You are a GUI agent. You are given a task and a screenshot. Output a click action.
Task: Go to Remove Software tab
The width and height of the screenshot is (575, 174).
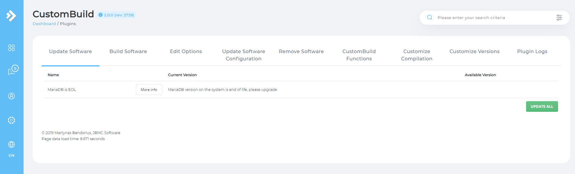[x=301, y=52]
